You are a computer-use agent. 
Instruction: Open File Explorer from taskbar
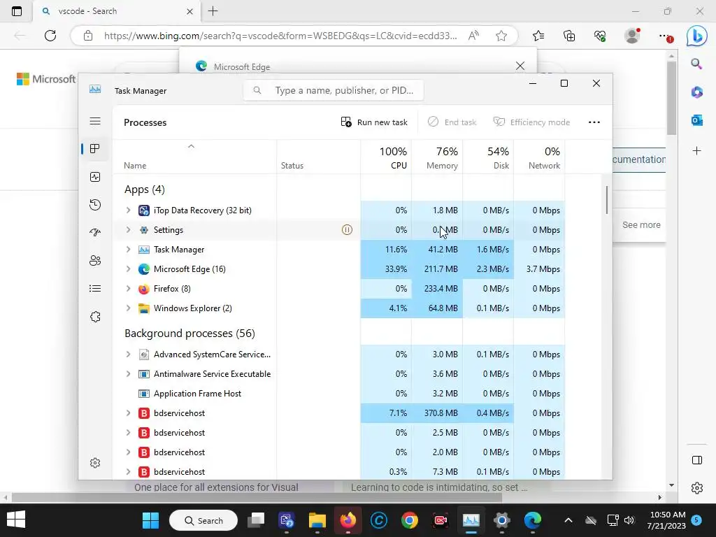317,520
